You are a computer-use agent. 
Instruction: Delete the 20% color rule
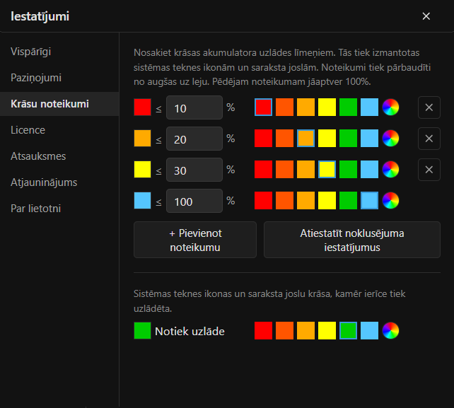[x=429, y=139]
